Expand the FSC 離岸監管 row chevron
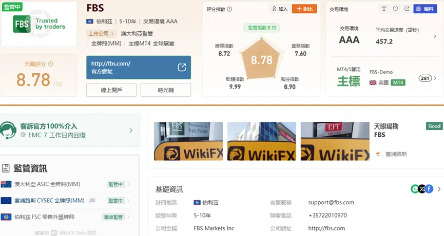The width and height of the screenshot is (444, 236). click(128, 217)
